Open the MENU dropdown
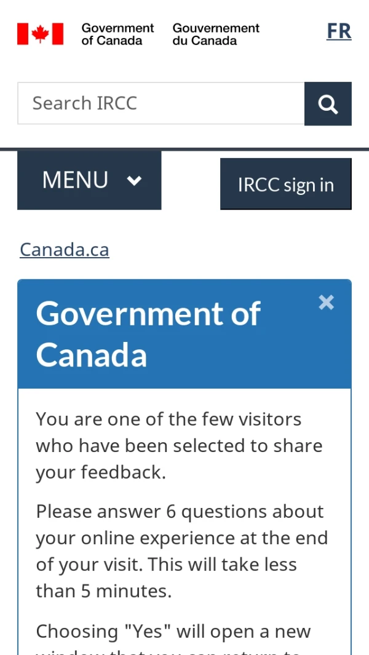 pos(89,180)
